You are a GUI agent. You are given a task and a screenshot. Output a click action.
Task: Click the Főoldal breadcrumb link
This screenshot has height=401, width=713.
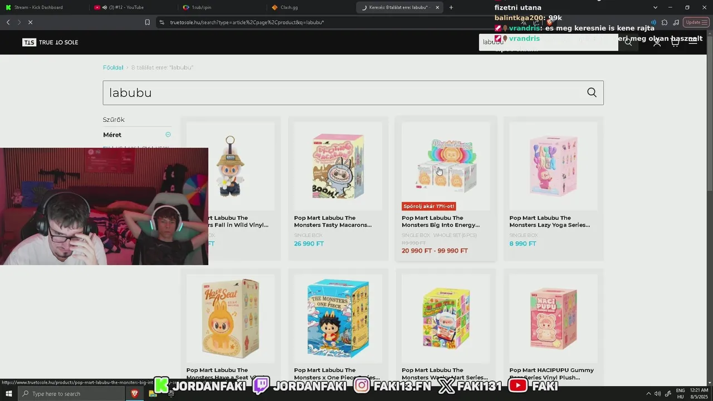[113, 67]
